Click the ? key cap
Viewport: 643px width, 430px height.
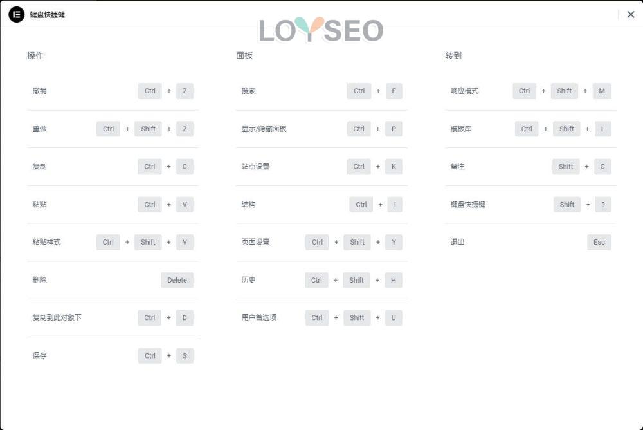point(603,205)
